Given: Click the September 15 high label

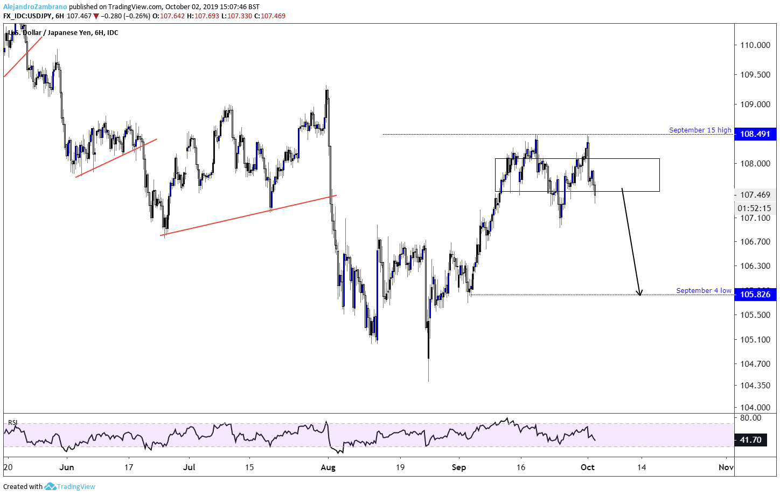Looking at the screenshot, I should click(x=700, y=130).
